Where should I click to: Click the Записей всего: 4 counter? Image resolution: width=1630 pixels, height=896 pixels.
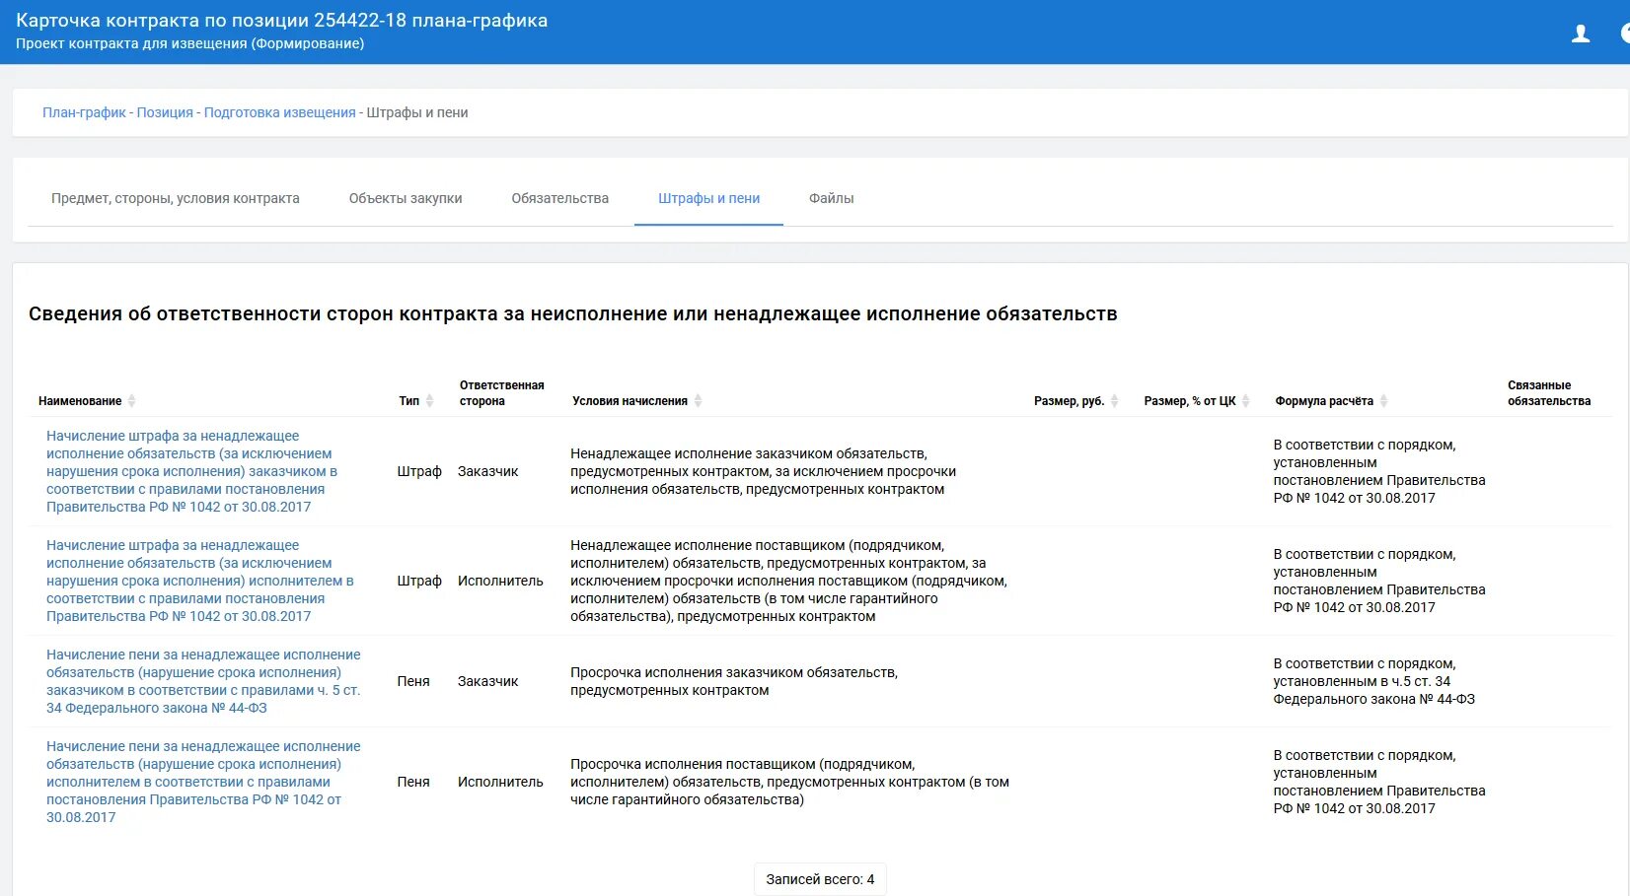pos(820,879)
